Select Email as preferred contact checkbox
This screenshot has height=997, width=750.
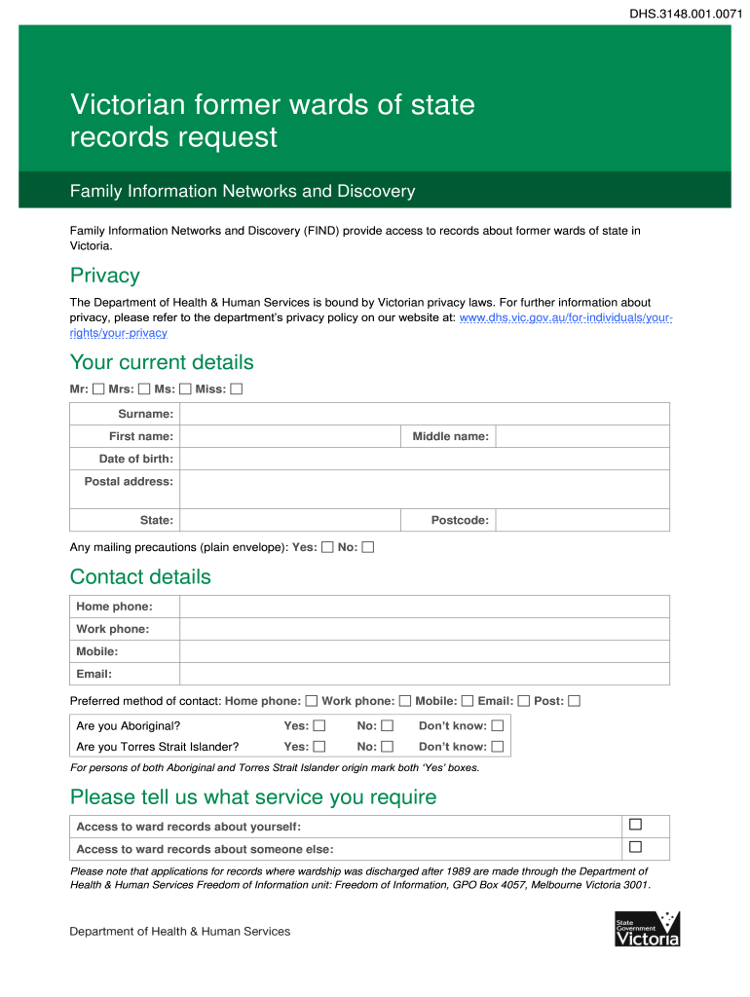point(523,701)
